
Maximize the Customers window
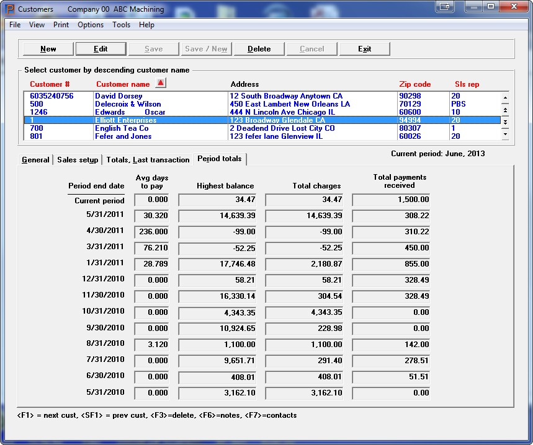490,7
